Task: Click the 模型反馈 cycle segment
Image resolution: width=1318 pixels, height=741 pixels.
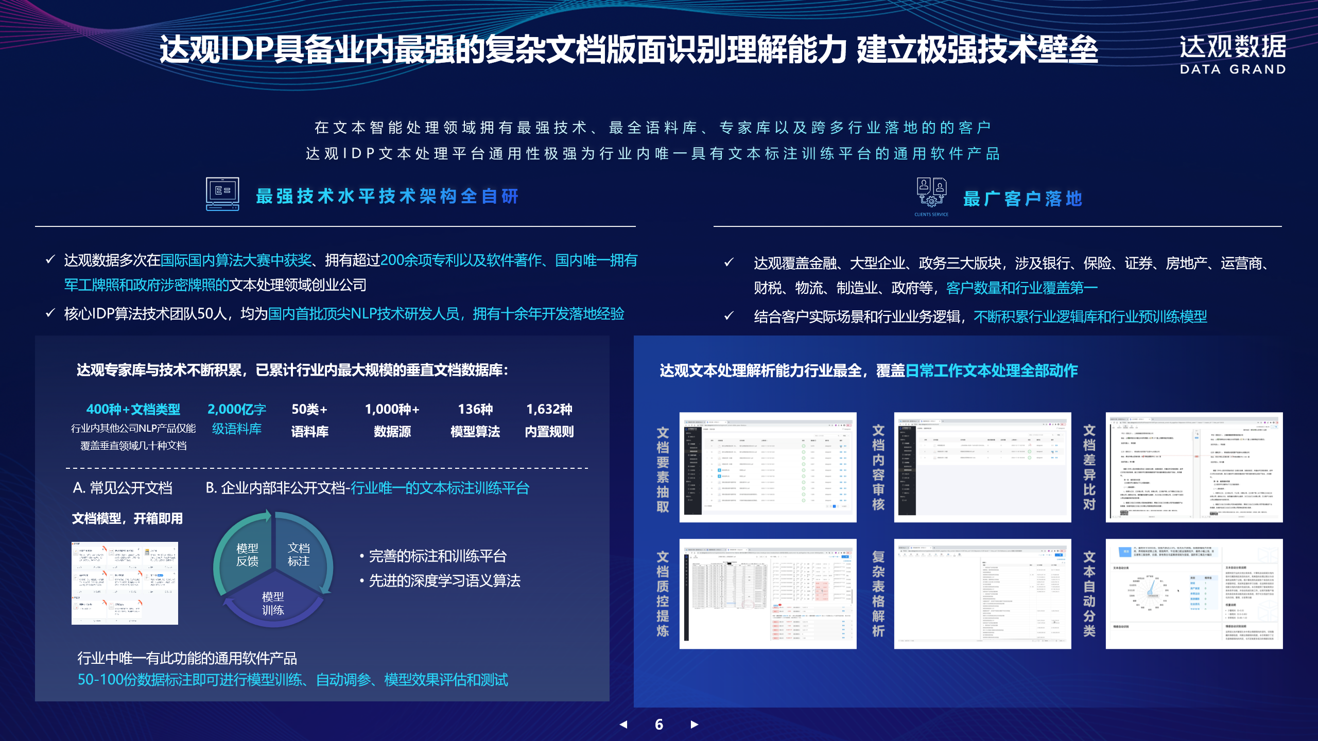Action: point(247,555)
